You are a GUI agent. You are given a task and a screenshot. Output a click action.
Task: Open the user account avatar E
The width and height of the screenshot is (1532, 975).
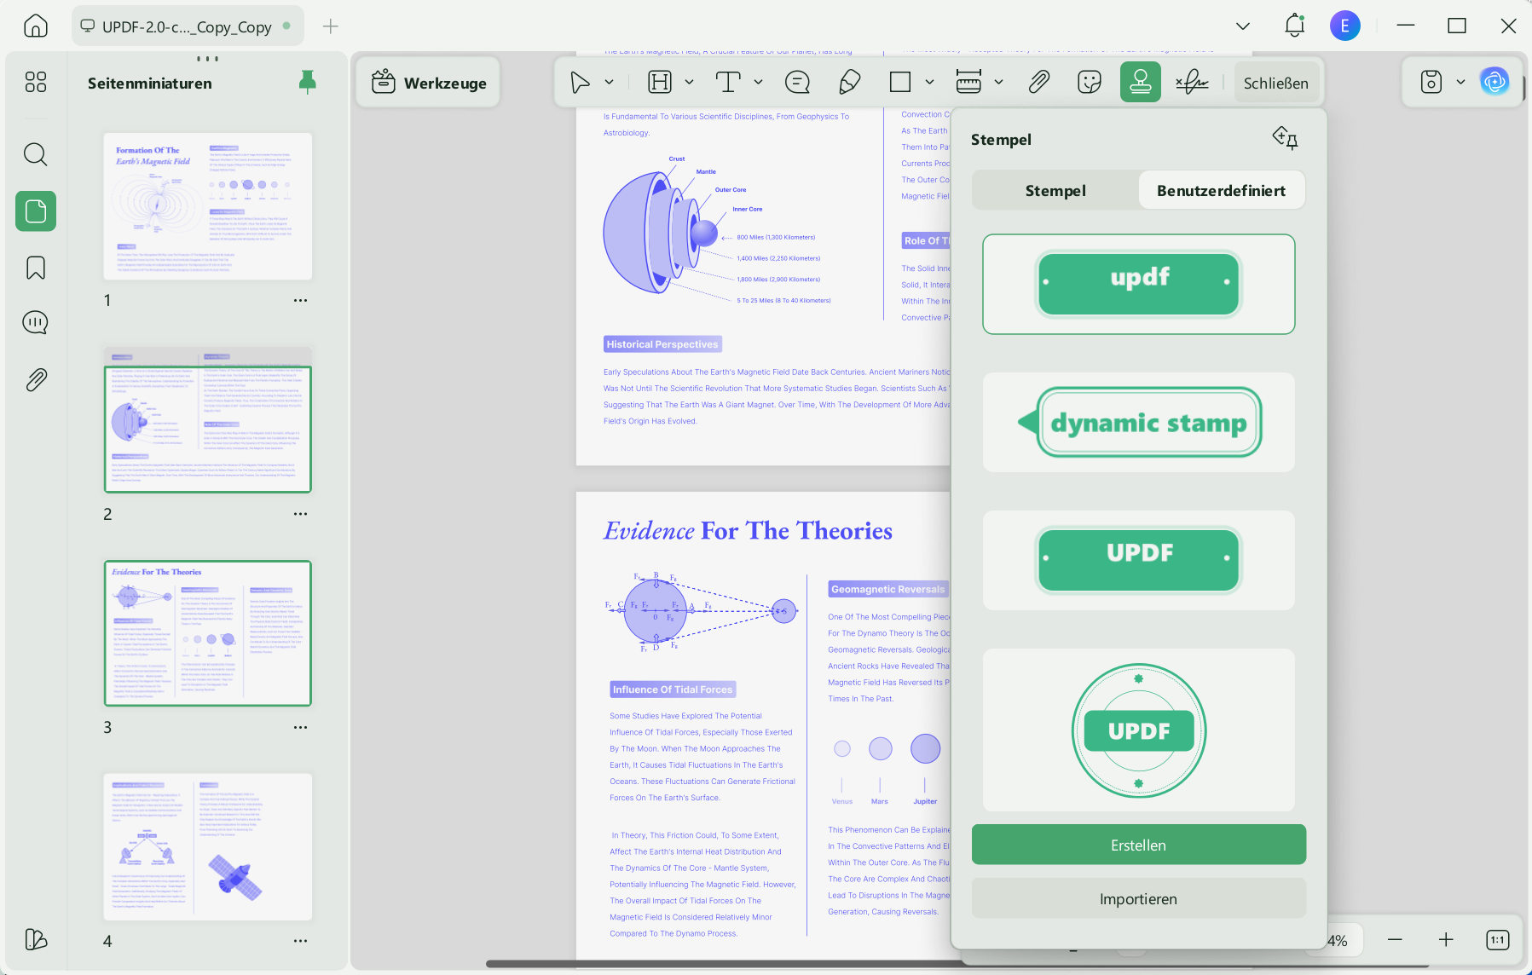pyautogui.click(x=1344, y=26)
